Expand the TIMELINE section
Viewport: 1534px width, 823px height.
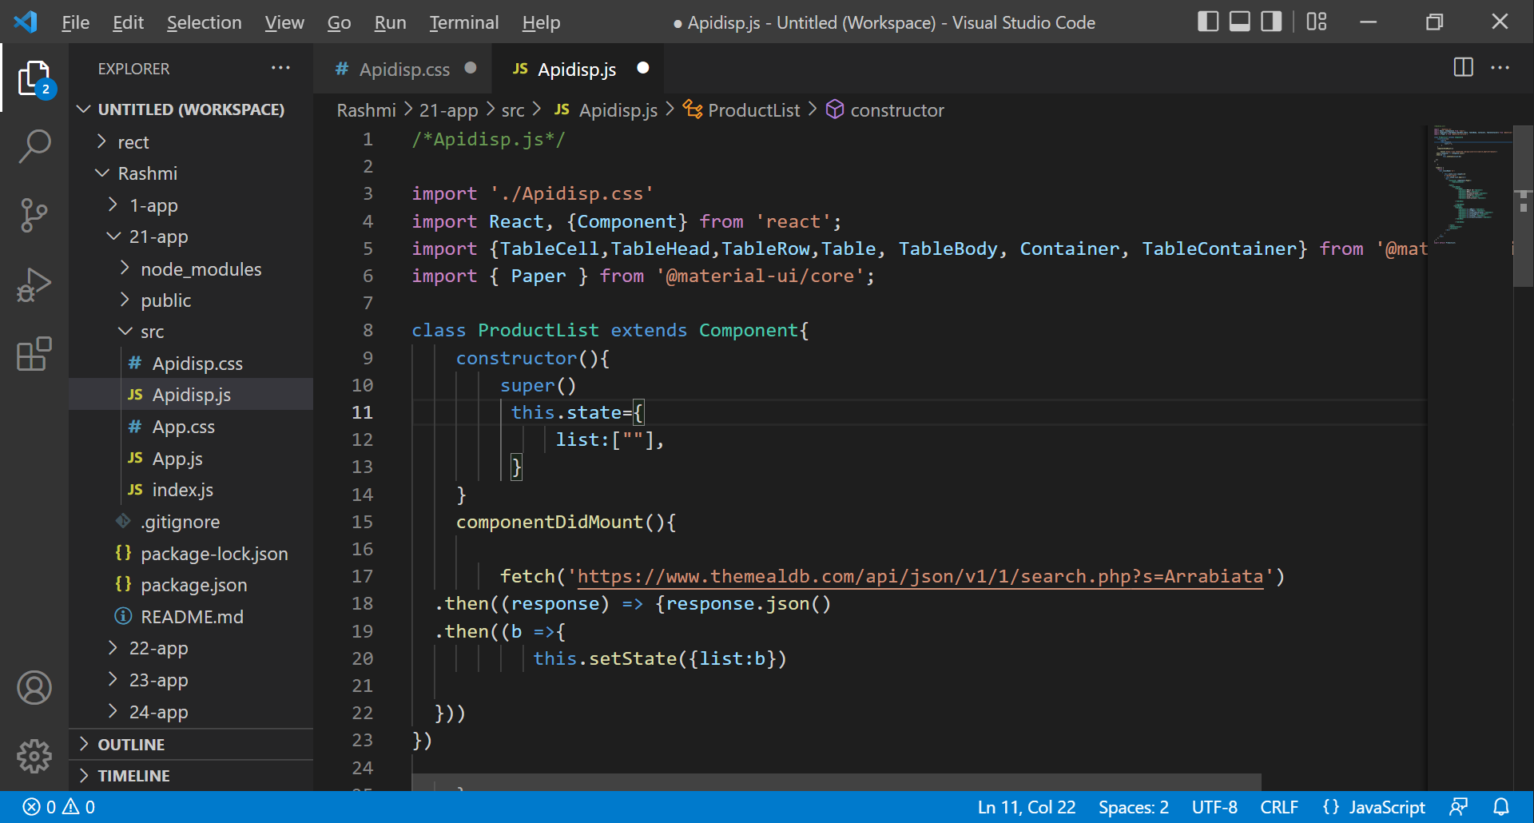tap(191, 776)
